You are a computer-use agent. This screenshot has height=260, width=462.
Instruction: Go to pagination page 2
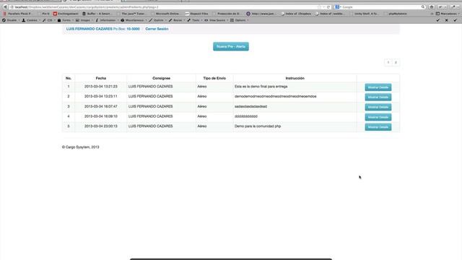pyautogui.click(x=396, y=62)
